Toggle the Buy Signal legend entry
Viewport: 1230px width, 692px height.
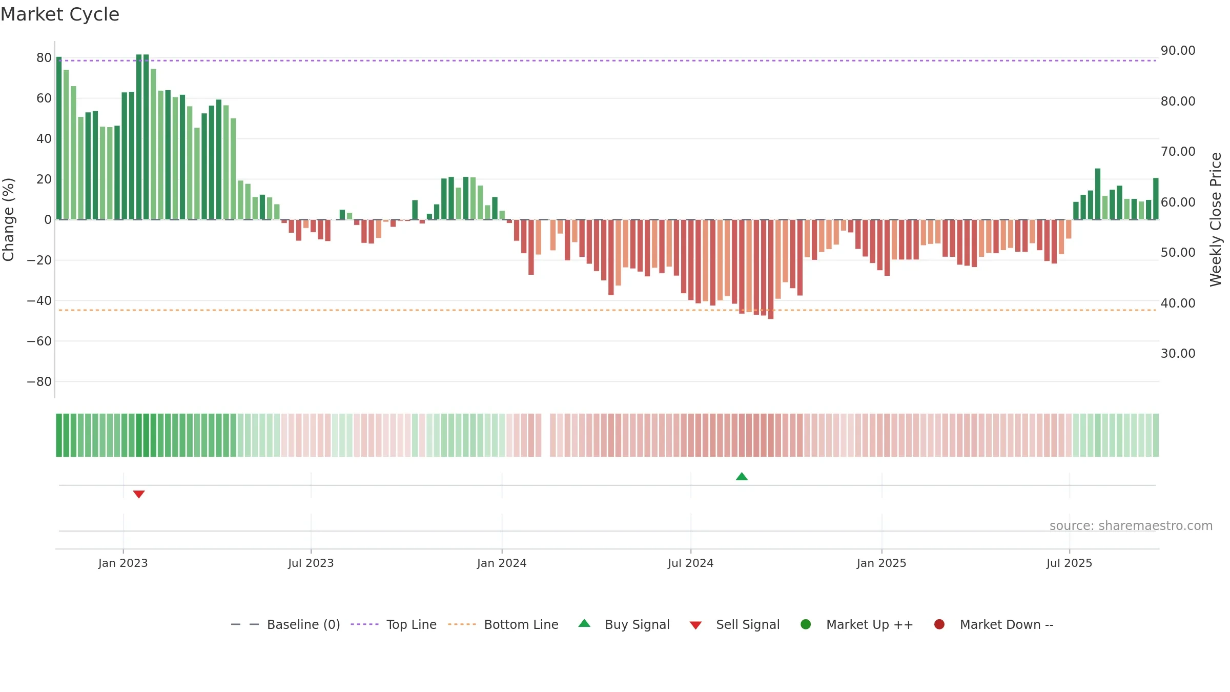[624, 625]
